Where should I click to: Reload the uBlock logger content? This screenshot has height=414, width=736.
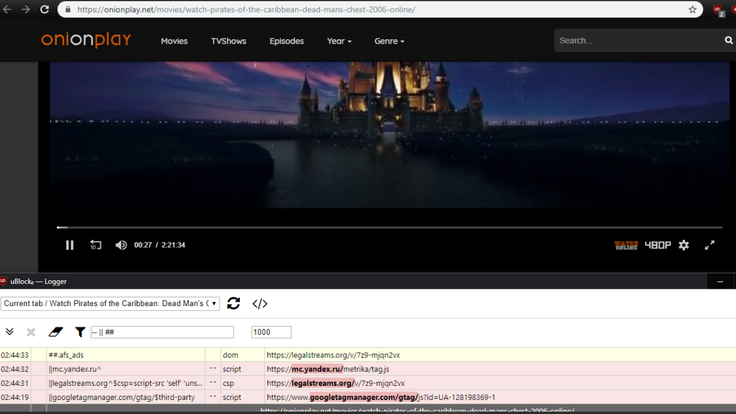[234, 304]
